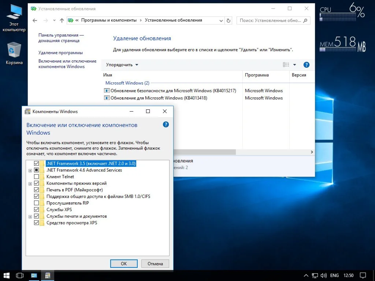Open the Organize (Упорядочить) dropdown
This screenshot has height=281, width=375.
122,65
